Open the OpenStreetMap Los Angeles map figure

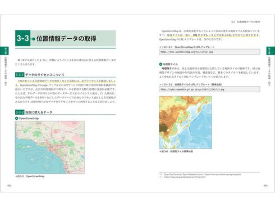[50, 147]
